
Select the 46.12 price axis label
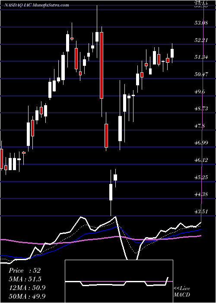click(201, 160)
